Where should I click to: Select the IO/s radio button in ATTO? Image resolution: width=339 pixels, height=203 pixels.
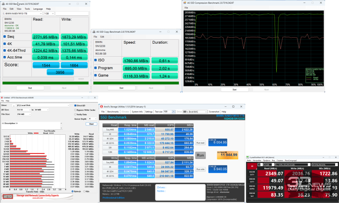(85, 192)
